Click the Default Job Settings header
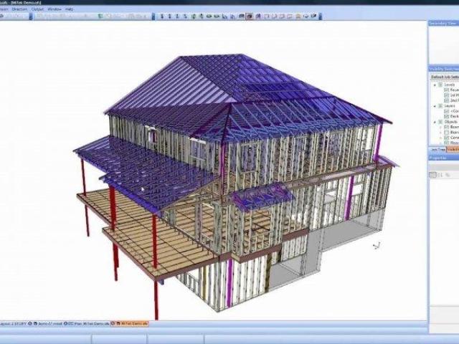This screenshot has height=344, width=459. 445,77
